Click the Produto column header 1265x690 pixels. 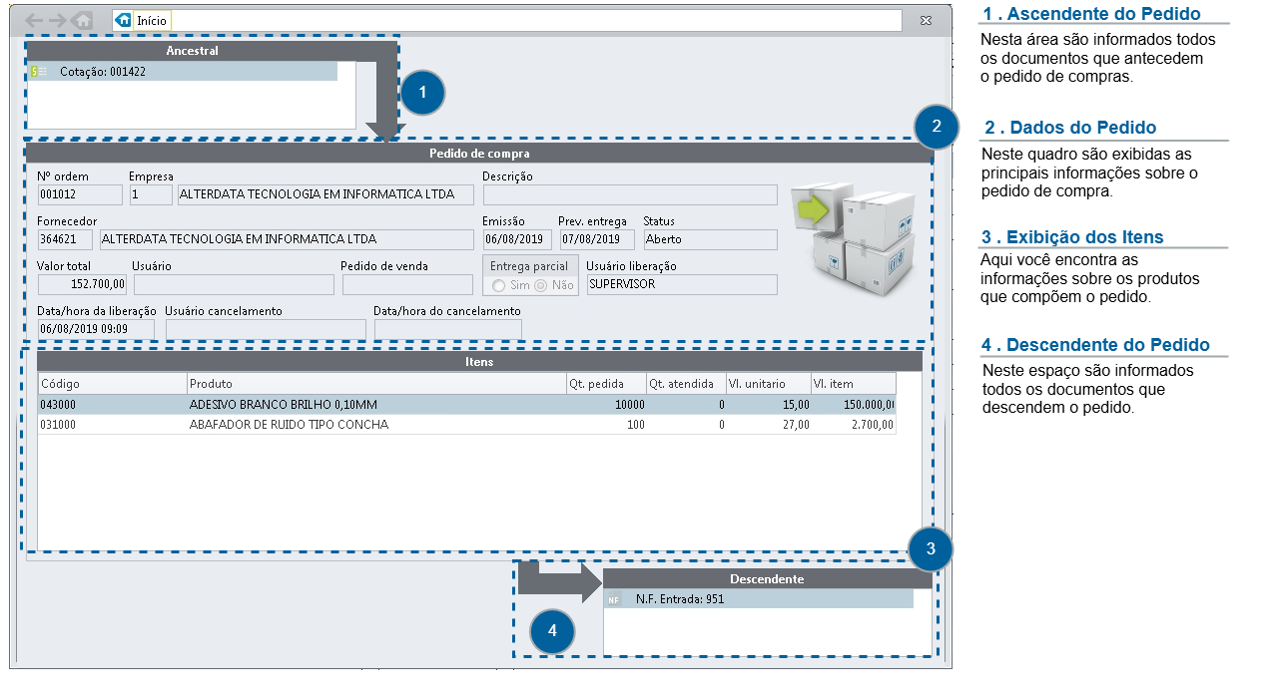(376, 384)
